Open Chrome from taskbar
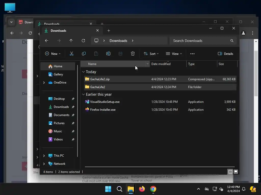Image resolution: width=261 pixels, height=195 pixels. pyautogui.click(x=153, y=189)
